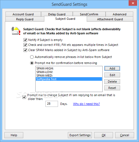
Task: Click the Reset button
Action: click(x=112, y=88)
